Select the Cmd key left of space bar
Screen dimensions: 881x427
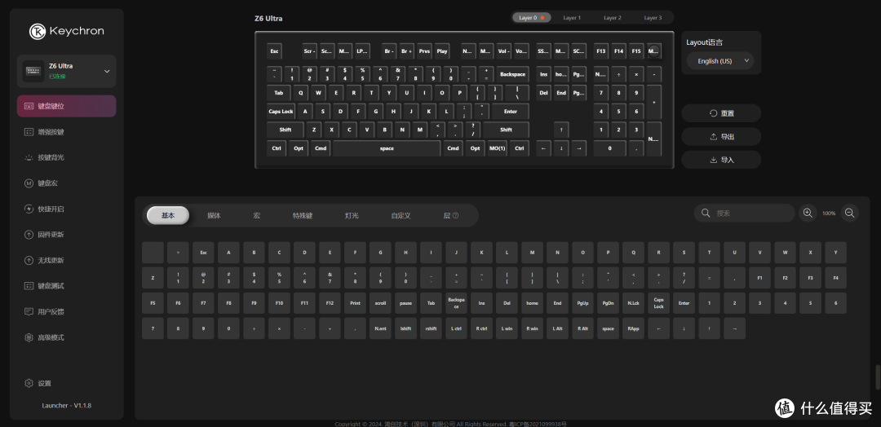(321, 148)
